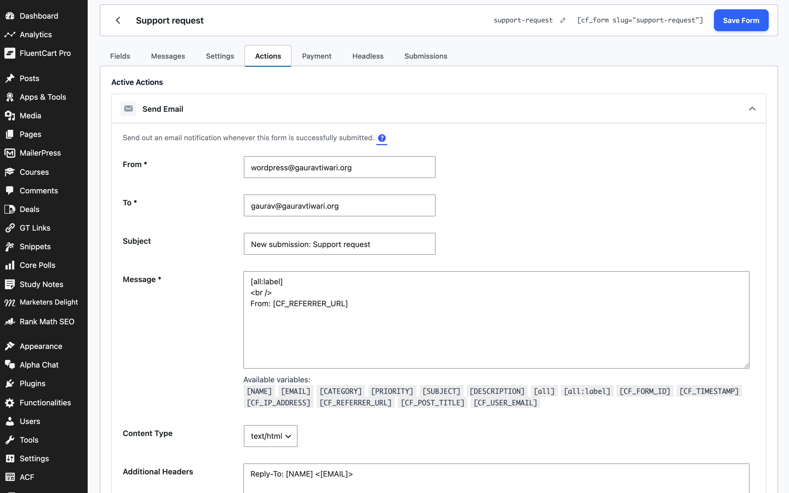Screen dimensions: 789x493
Task: Open Tools wrench icon
Action: [10, 440]
